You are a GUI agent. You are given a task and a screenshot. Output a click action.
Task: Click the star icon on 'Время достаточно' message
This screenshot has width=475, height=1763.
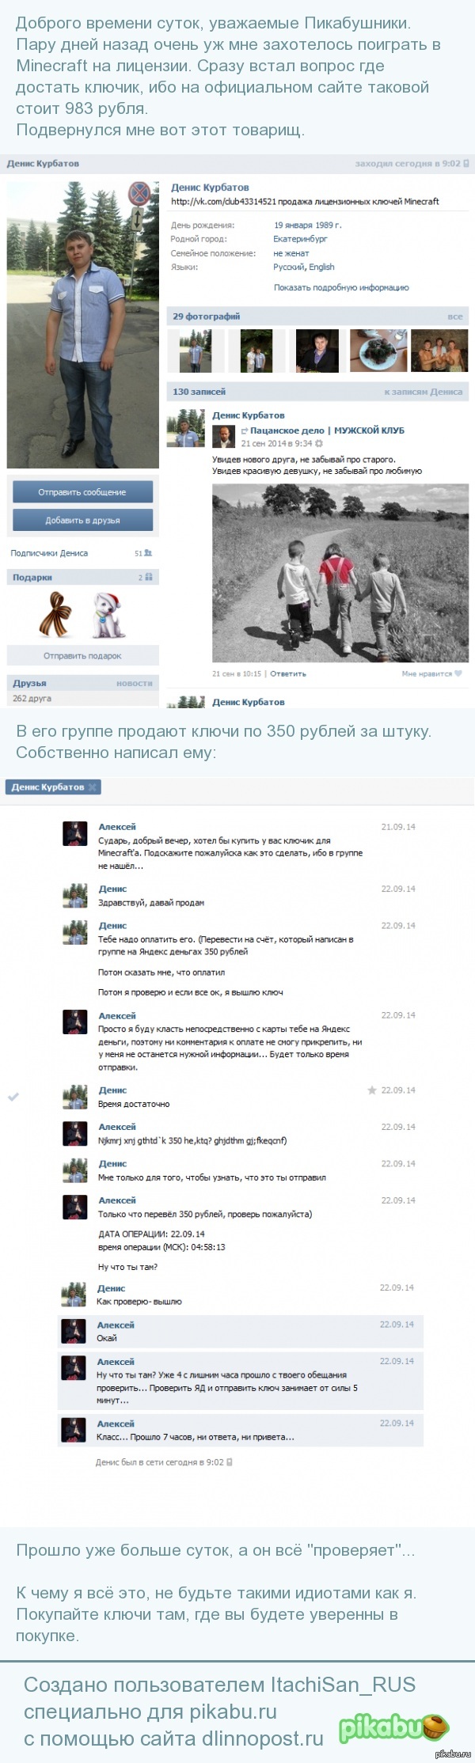pos(372,1090)
